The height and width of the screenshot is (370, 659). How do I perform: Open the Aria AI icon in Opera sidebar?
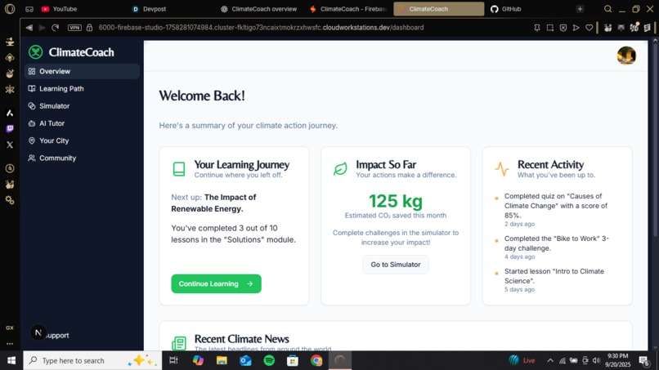tap(10, 113)
